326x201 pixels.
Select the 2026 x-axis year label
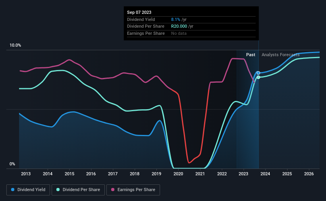point(309,174)
